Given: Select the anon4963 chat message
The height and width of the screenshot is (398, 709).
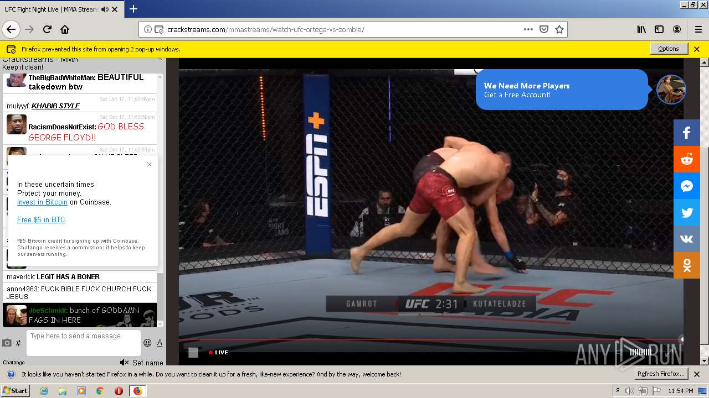Looking at the screenshot, I should [80, 293].
